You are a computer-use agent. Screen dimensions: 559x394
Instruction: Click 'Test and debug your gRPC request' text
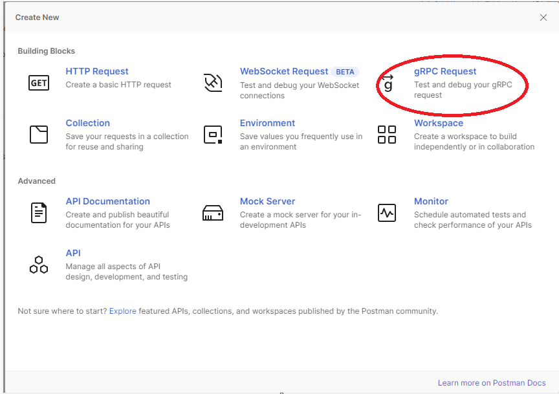click(x=463, y=90)
